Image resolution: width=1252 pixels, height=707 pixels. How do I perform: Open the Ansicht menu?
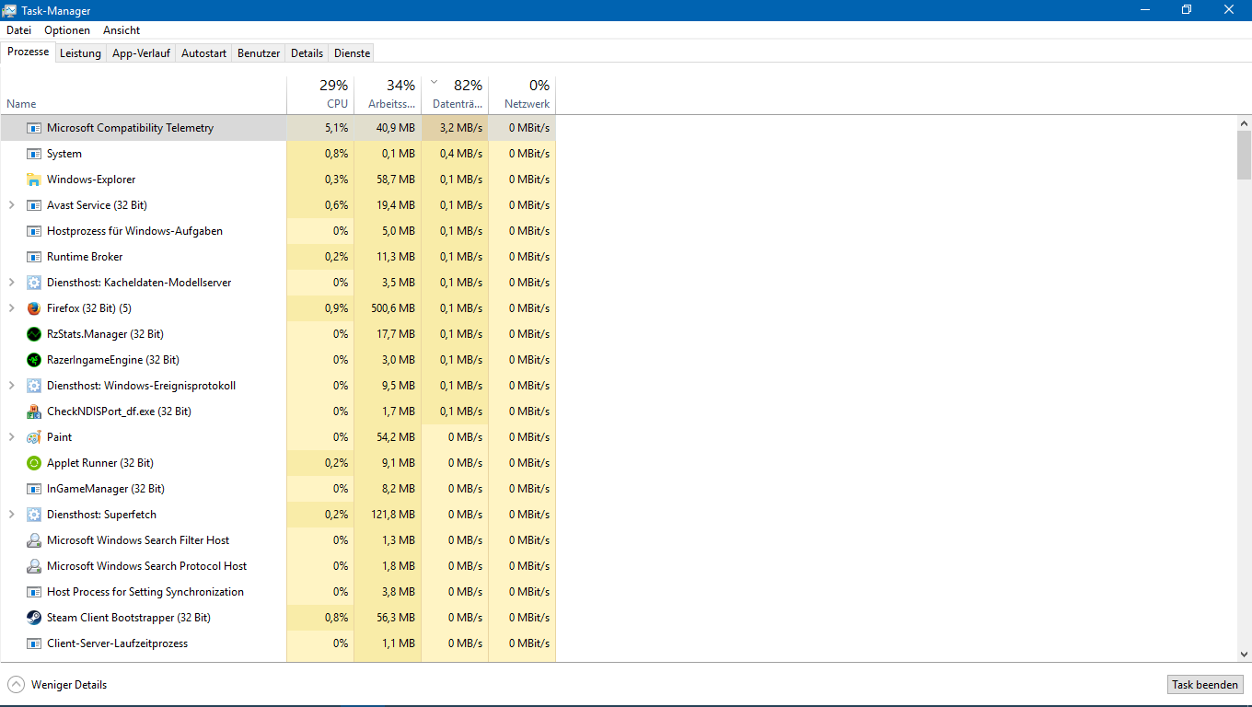point(122,30)
